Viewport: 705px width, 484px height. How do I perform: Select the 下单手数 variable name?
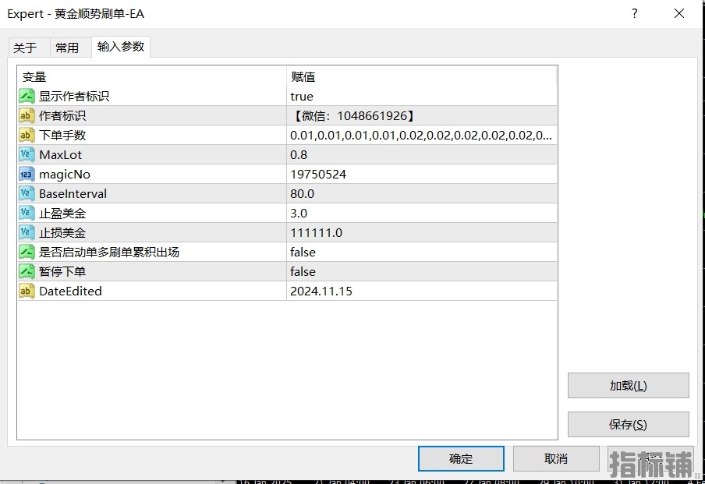click(62, 136)
